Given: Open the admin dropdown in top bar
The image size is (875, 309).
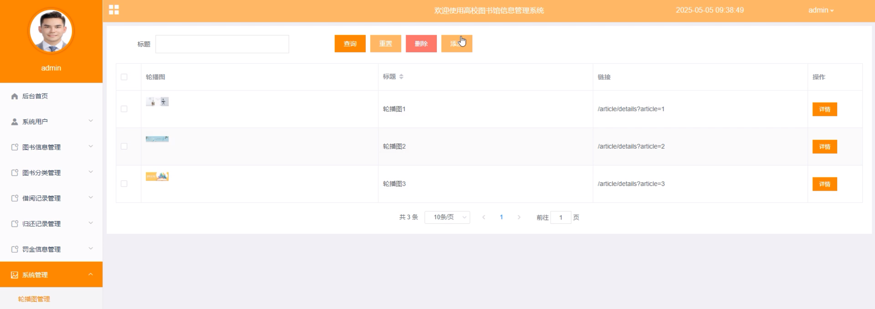Looking at the screenshot, I should tap(821, 11).
